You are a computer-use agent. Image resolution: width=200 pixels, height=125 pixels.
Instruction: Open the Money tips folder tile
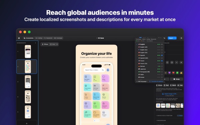(96, 96)
